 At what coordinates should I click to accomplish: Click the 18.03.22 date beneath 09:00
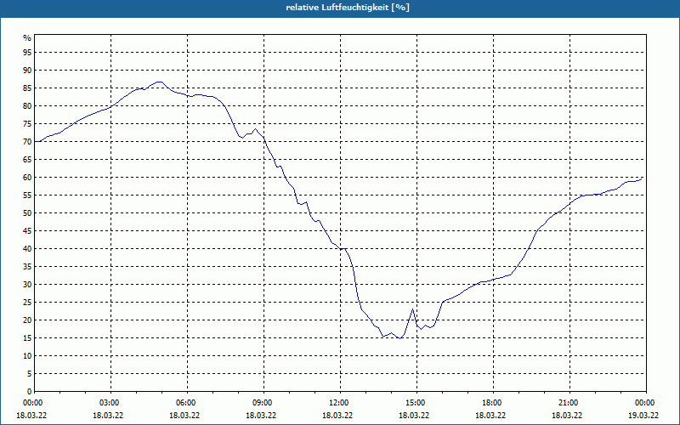pos(261,416)
